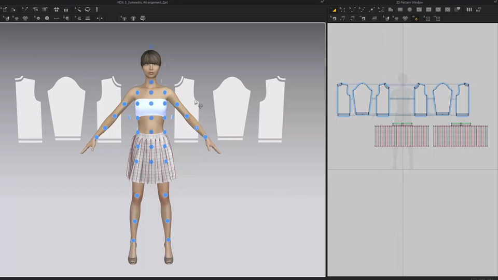
Task: Undock the 2D Pattern Window via corner icon
Action: click(495, 2)
